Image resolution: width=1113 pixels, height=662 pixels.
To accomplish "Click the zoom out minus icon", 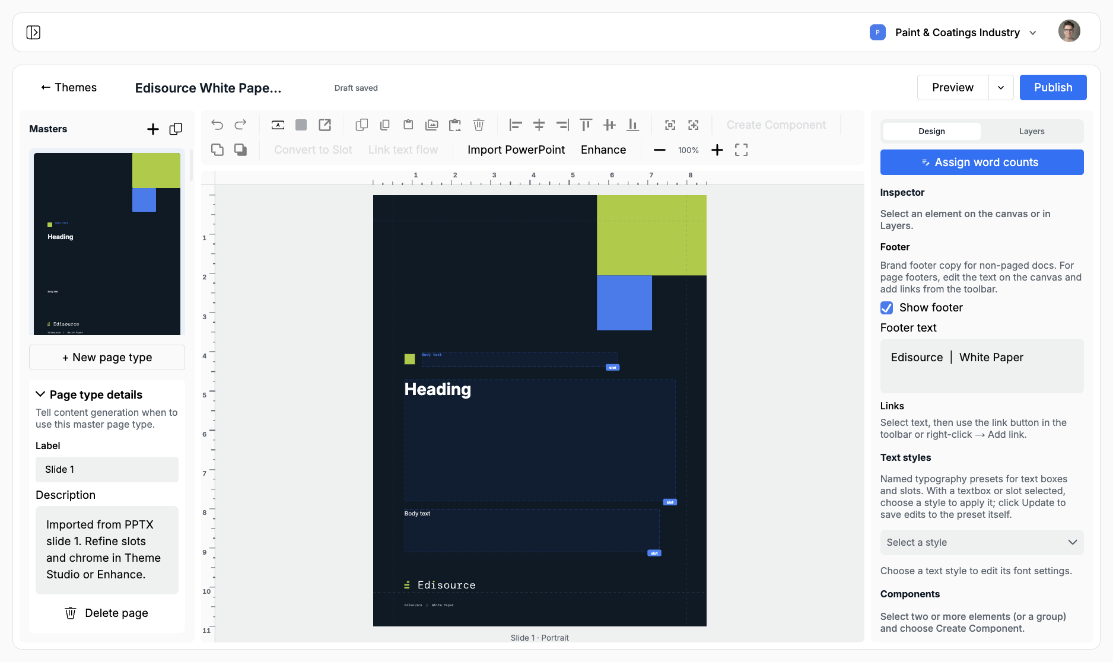I will click(x=660, y=150).
